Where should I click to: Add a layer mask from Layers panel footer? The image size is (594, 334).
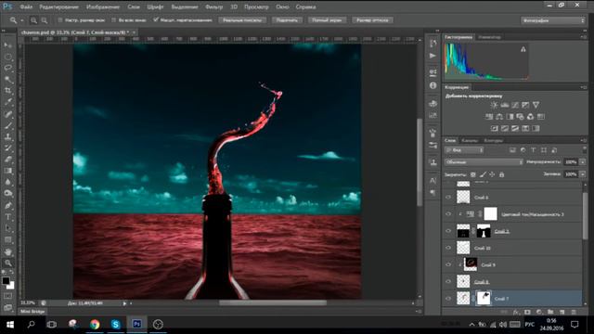pyautogui.click(x=527, y=312)
